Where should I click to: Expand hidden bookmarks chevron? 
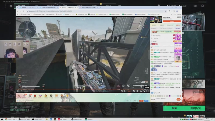click(x=171, y=14)
